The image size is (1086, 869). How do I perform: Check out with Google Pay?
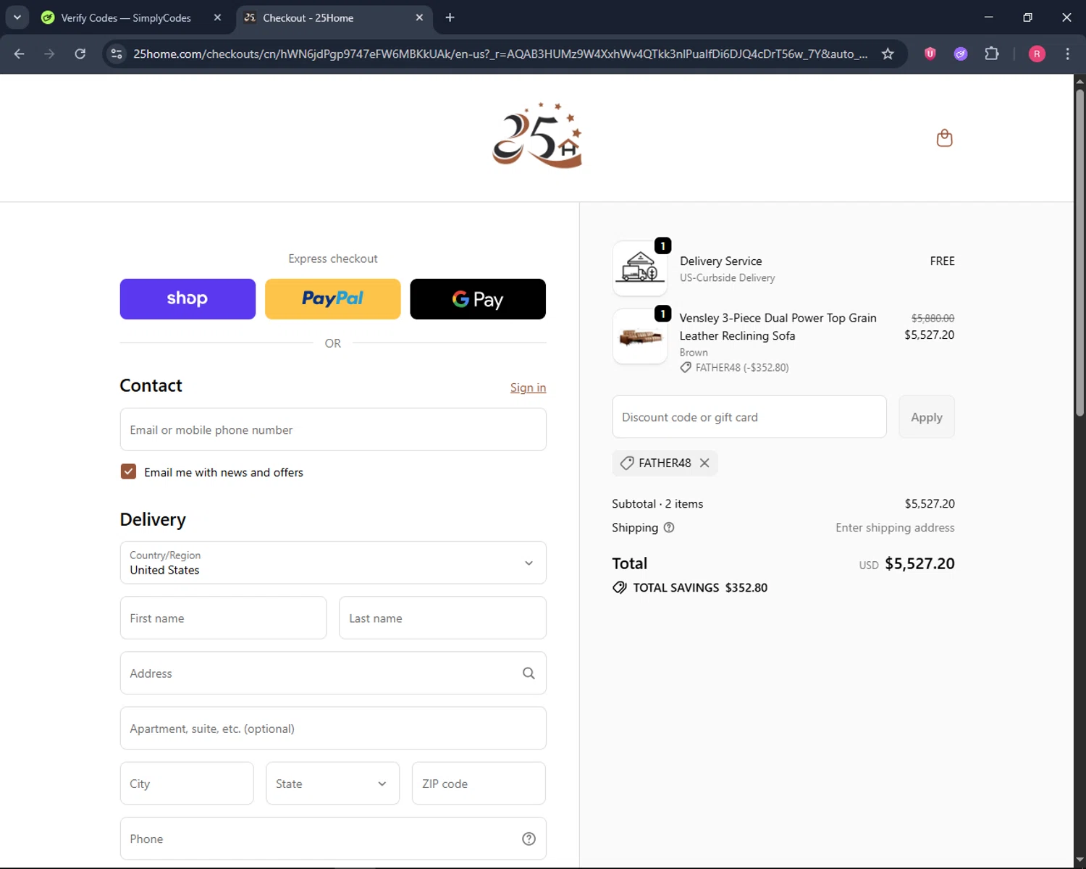(x=478, y=299)
